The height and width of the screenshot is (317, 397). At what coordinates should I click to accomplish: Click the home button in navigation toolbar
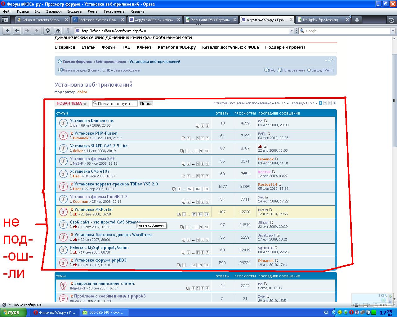point(58,31)
